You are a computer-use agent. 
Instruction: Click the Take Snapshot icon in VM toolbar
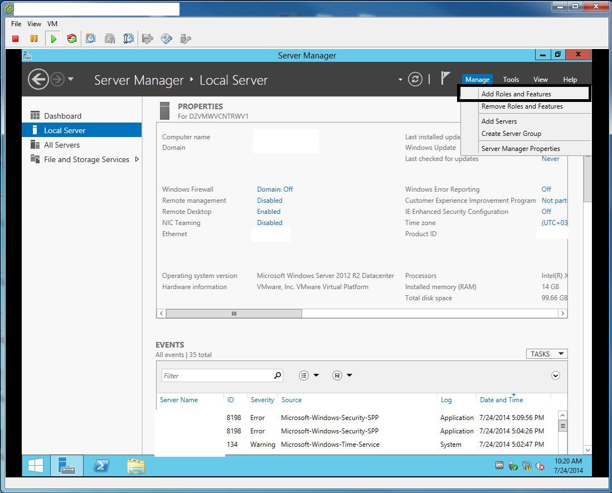[x=90, y=38]
